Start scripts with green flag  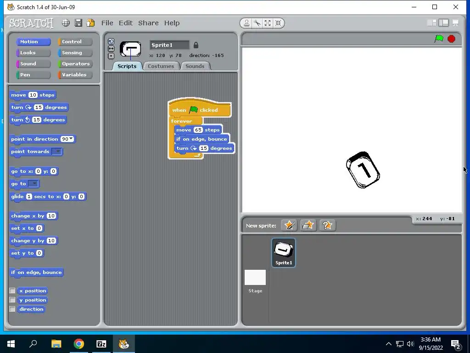(x=439, y=39)
